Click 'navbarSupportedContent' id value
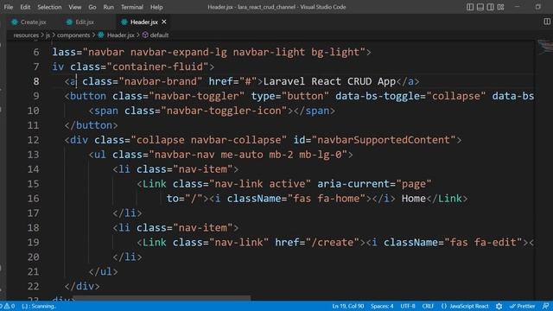 point(384,140)
